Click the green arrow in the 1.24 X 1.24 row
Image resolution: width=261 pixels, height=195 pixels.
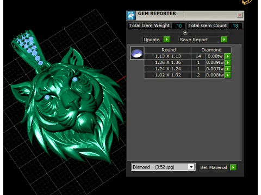click(228, 69)
